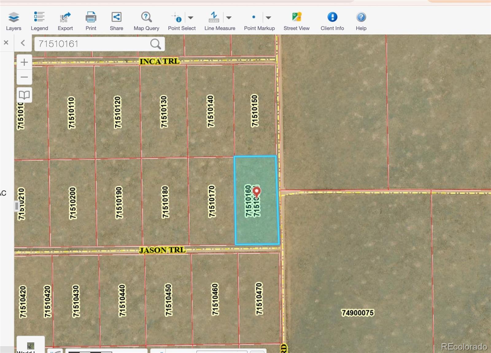Screen dimensions: 491x353
Task: Click the search magnifier button
Action: (x=156, y=44)
